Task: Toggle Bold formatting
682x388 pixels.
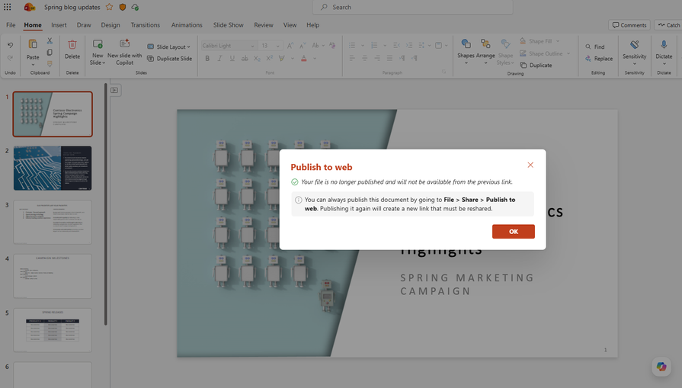Action: (207, 58)
